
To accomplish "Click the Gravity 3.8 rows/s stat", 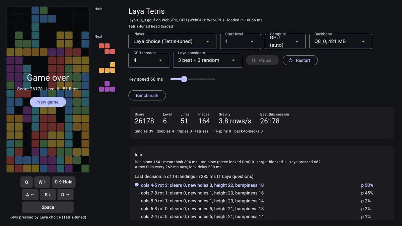I will (x=235, y=118).
